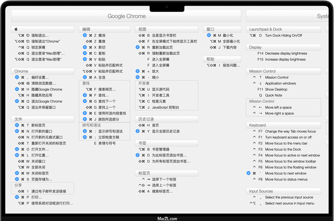Choose the 强制重新加载此页 shortcut entry
Screen dimensions: 334x221
click(x=166, y=53)
